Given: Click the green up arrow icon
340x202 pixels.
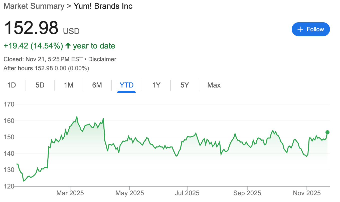Looking at the screenshot, I should (x=68, y=46).
